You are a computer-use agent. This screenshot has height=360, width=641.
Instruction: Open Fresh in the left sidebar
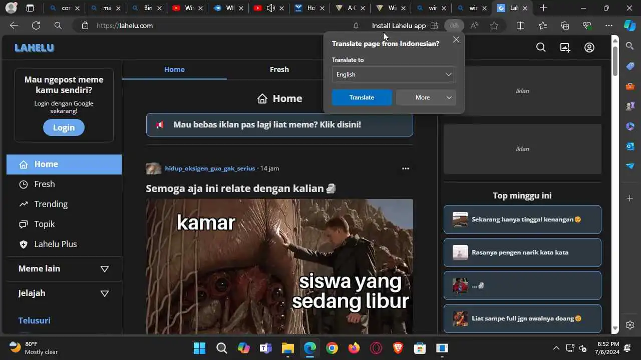click(x=64, y=184)
